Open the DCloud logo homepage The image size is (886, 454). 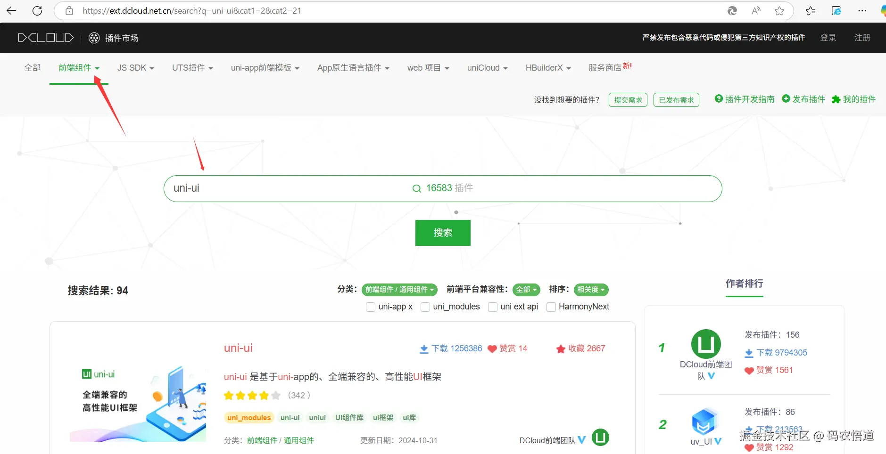coord(46,38)
